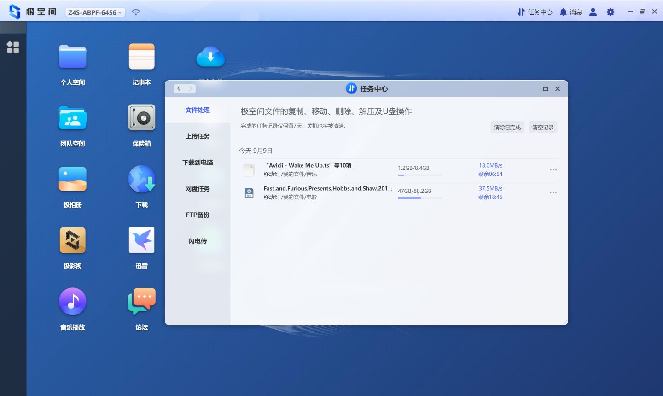Screen dimensions: 663x396
Task: Open the apps grid in the sidebar
Action: point(13,47)
